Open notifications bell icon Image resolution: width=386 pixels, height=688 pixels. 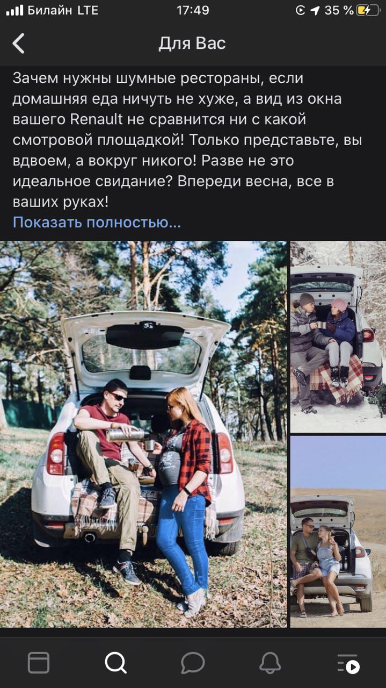[270, 663]
